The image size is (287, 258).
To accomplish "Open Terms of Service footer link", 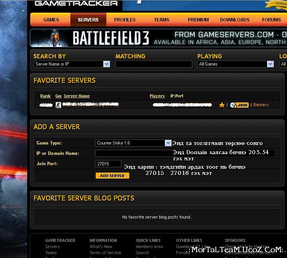I will pos(106,253).
